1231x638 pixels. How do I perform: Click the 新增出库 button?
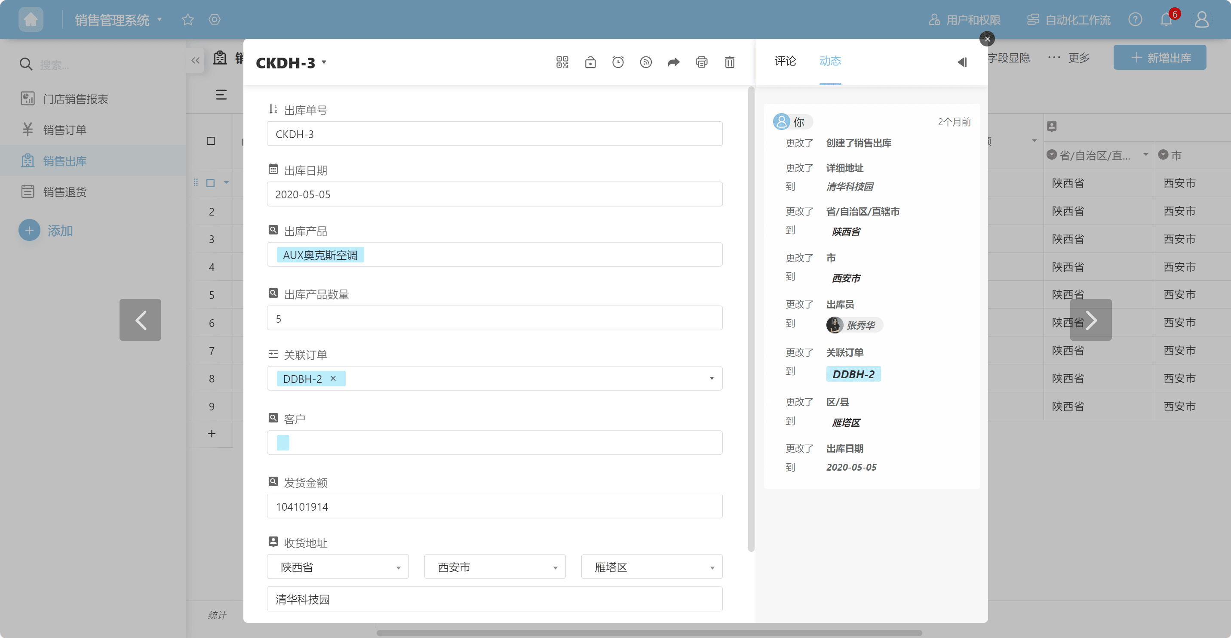pyautogui.click(x=1160, y=57)
